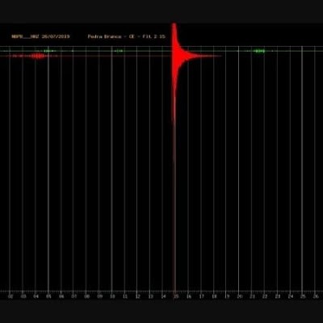Click the 24 time axis label
The image size is (323, 323).
point(291,296)
